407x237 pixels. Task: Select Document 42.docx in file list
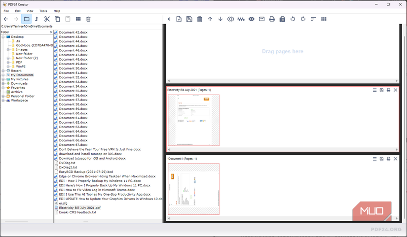click(73, 33)
